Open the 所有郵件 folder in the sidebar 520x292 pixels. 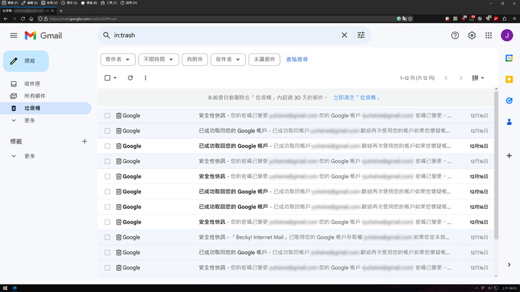pyautogui.click(x=35, y=96)
